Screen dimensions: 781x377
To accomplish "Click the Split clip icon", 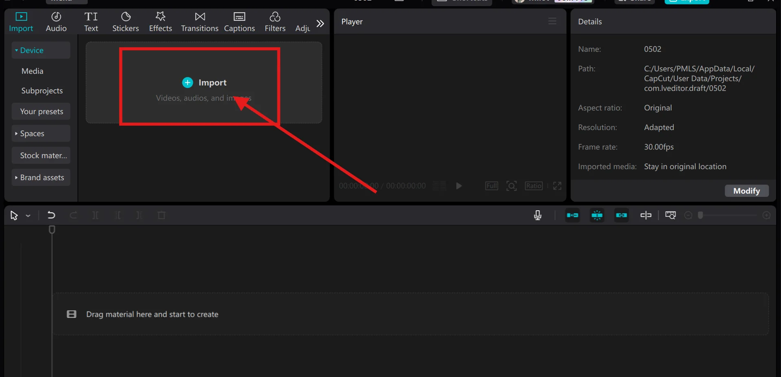I will click(95, 215).
